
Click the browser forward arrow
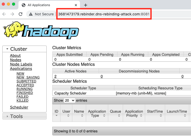12,14
